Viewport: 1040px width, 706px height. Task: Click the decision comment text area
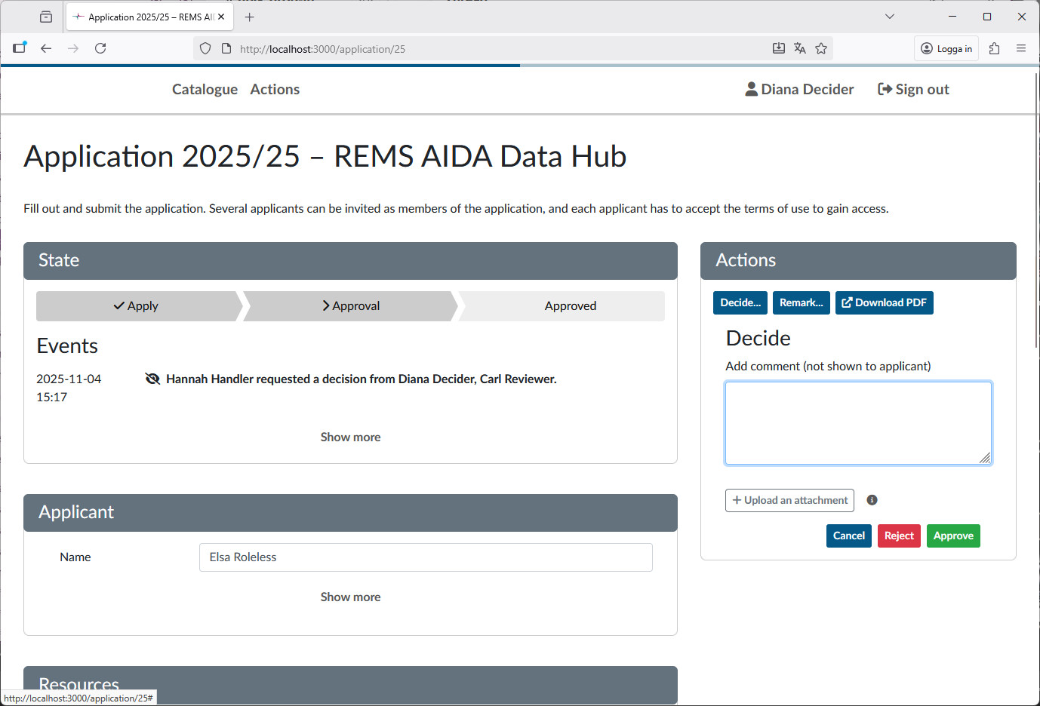858,422
